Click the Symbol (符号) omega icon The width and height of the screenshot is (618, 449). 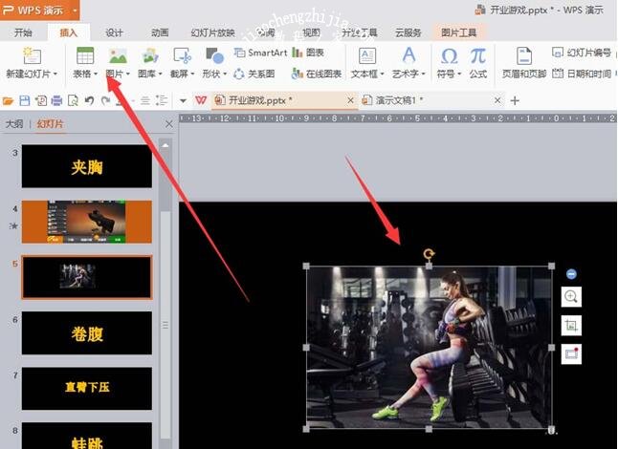click(450, 55)
